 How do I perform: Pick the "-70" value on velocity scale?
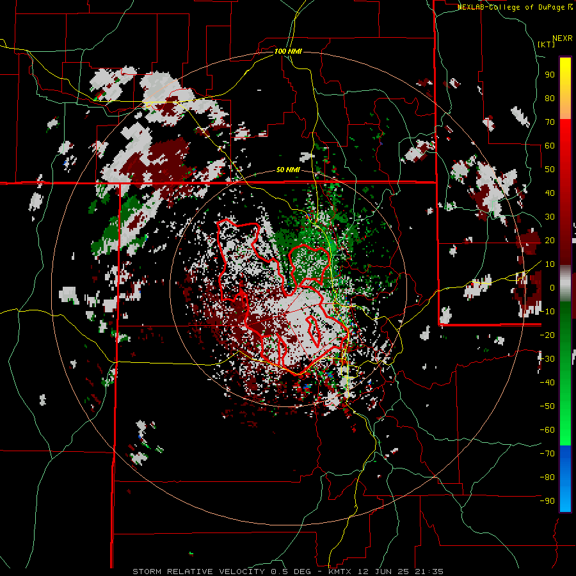click(x=547, y=454)
